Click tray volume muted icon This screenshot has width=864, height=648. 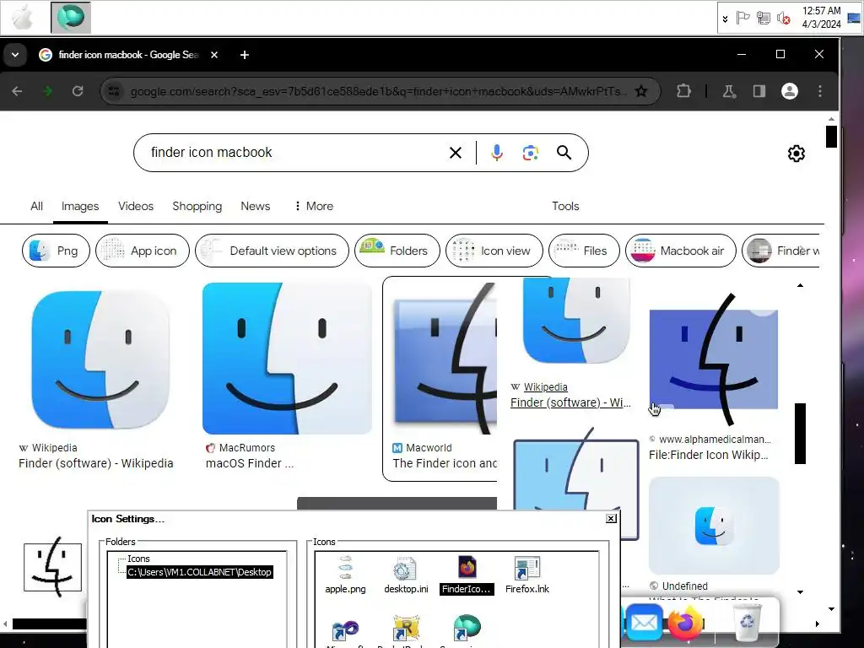[783, 19]
